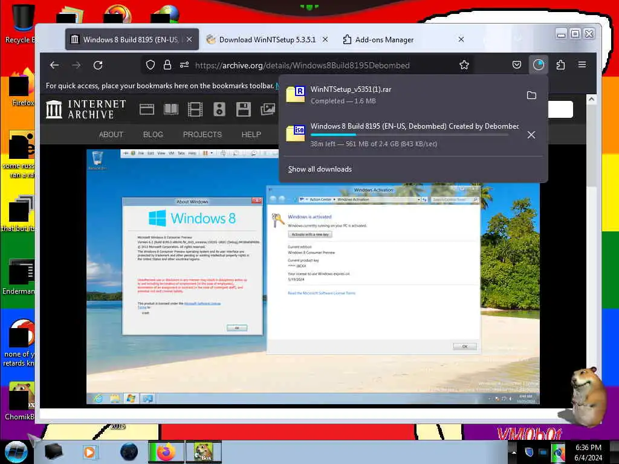The width and height of the screenshot is (619, 464).
Task: Open Firefox from the taskbar
Action: click(x=166, y=452)
